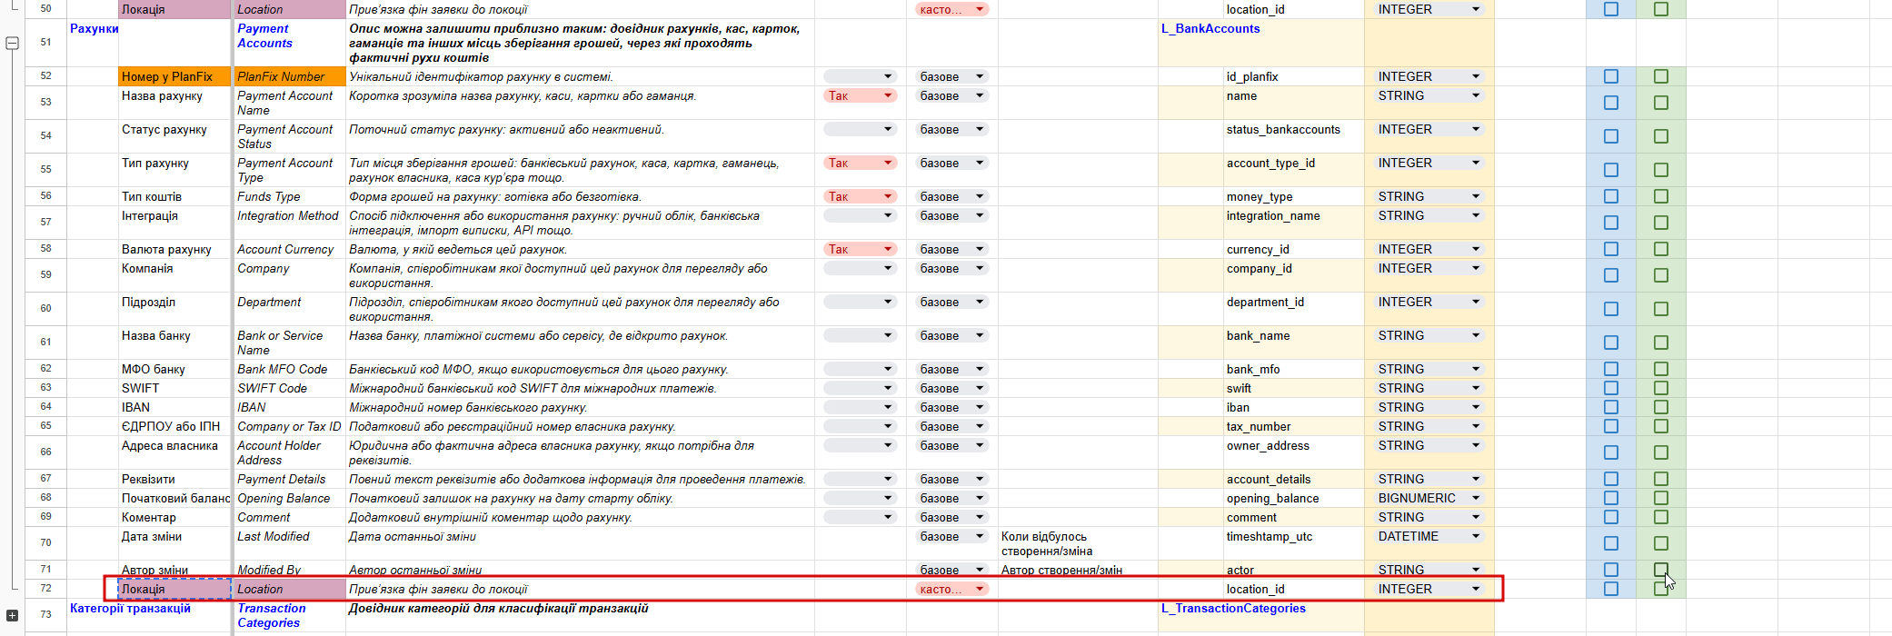Screen dimensions: 1892x636
Task: Select the row 52 header
Action: coord(45,76)
